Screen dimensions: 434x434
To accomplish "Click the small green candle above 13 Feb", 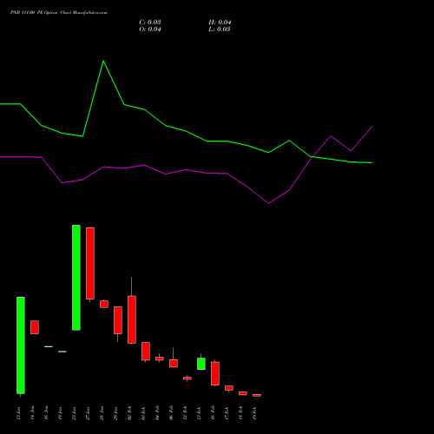I will click(x=201, y=364).
